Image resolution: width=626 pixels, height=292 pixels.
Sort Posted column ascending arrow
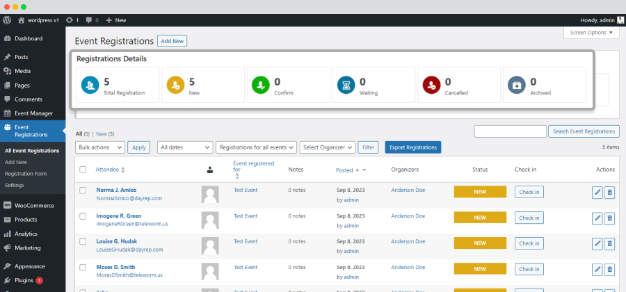click(x=358, y=170)
